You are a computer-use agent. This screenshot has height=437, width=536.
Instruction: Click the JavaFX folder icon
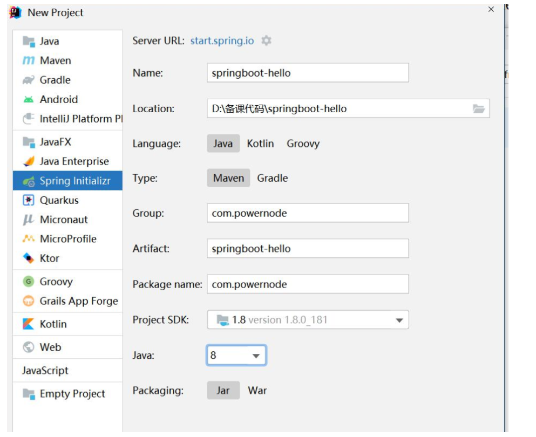coord(29,142)
